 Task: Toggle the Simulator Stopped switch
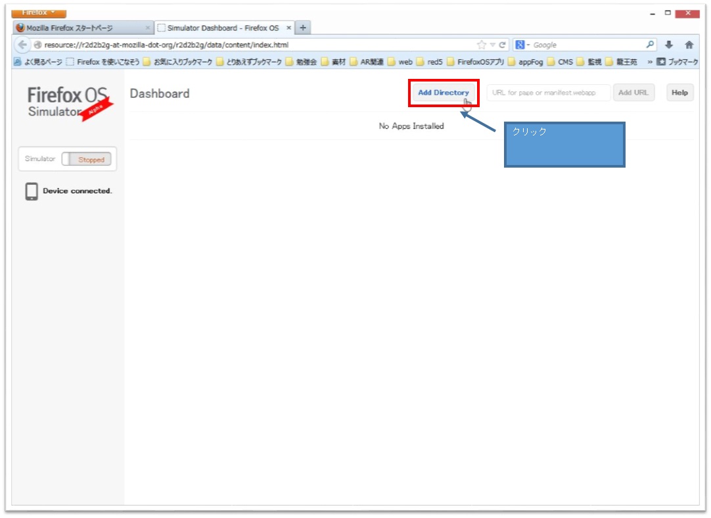coord(87,159)
